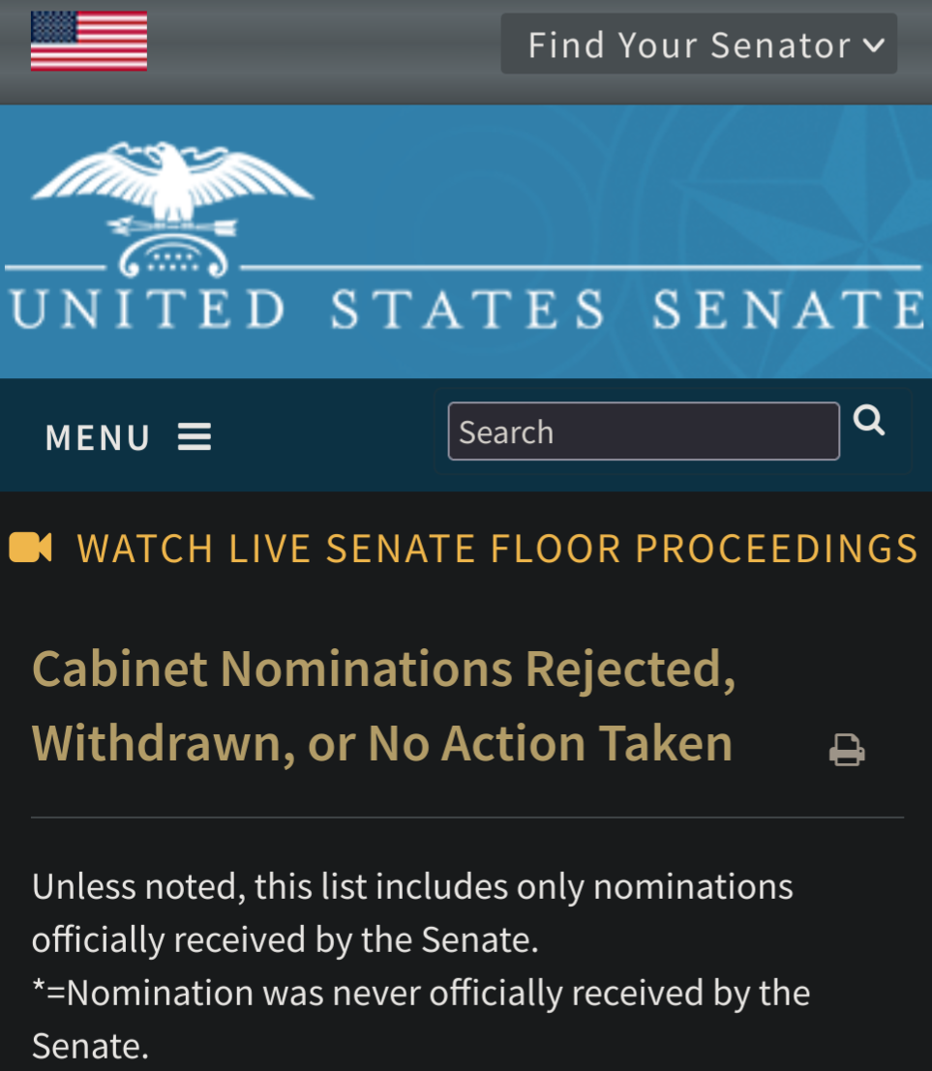Click the video camera icon

[x=30, y=548]
